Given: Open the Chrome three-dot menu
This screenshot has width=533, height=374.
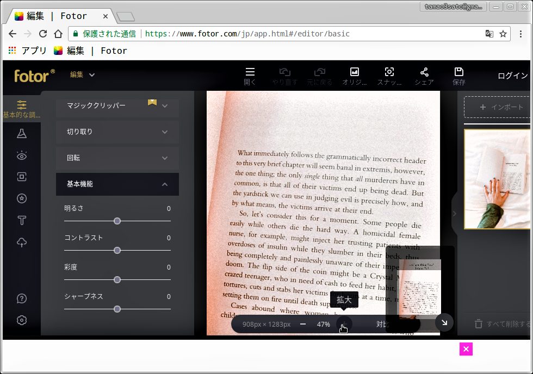Looking at the screenshot, I should 521,34.
